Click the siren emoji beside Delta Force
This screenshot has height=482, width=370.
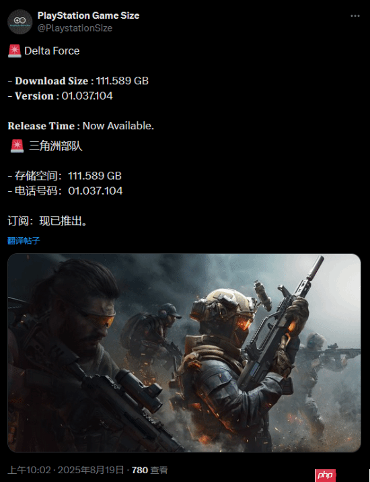[14, 50]
